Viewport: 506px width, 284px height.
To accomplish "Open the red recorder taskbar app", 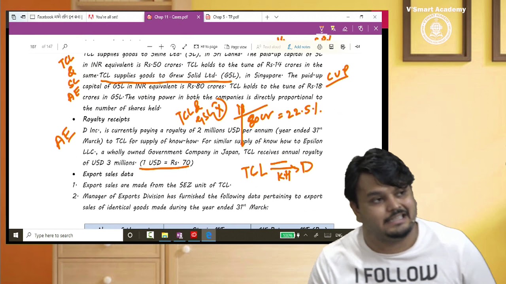I will (194, 235).
